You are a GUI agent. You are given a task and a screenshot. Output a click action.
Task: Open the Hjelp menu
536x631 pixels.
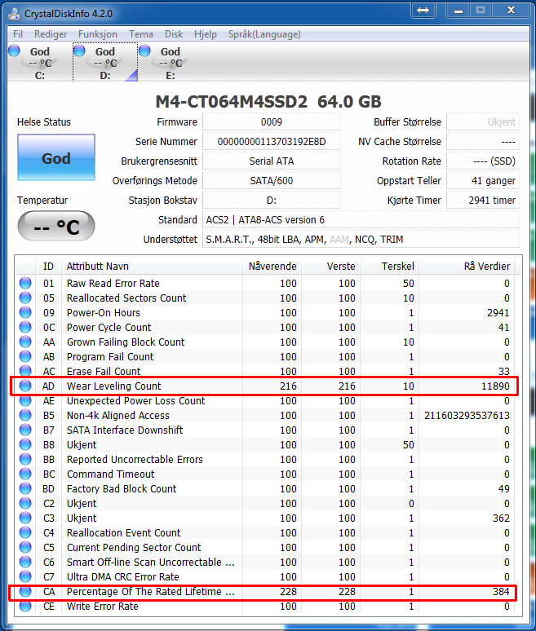point(206,34)
